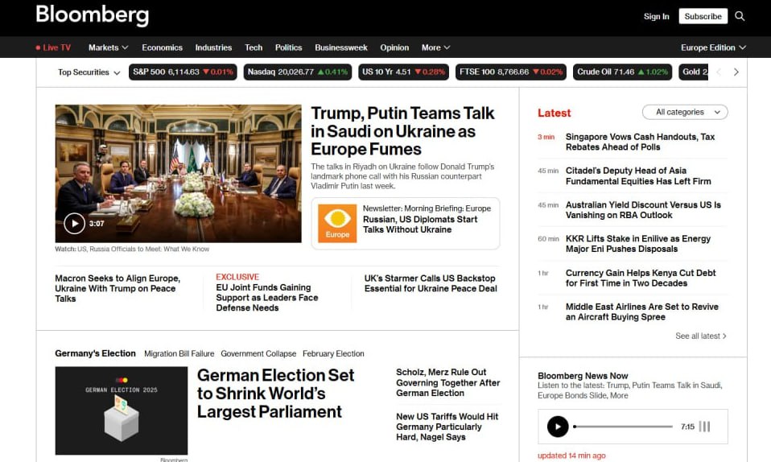Image resolution: width=771 pixels, height=462 pixels.
Task: Click the Bloomberg logo
Action: pos(93,15)
